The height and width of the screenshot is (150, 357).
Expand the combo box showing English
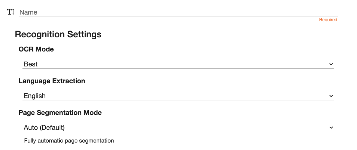[x=178, y=96]
